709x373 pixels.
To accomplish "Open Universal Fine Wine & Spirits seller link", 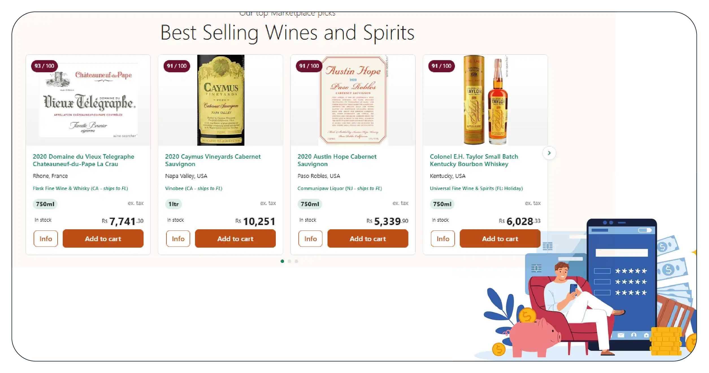I will coord(476,188).
